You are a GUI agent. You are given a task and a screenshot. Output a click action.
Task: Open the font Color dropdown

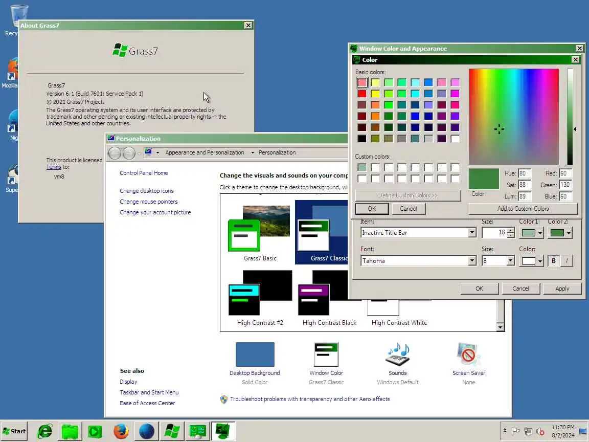tap(531, 261)
